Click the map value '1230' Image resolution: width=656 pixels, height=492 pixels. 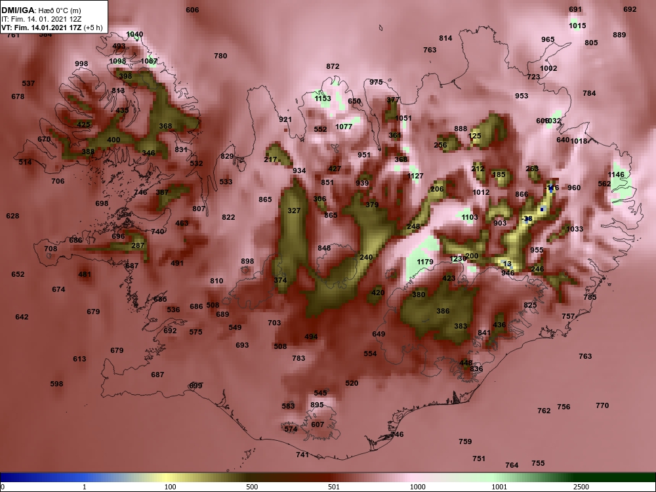click(458, 258)
